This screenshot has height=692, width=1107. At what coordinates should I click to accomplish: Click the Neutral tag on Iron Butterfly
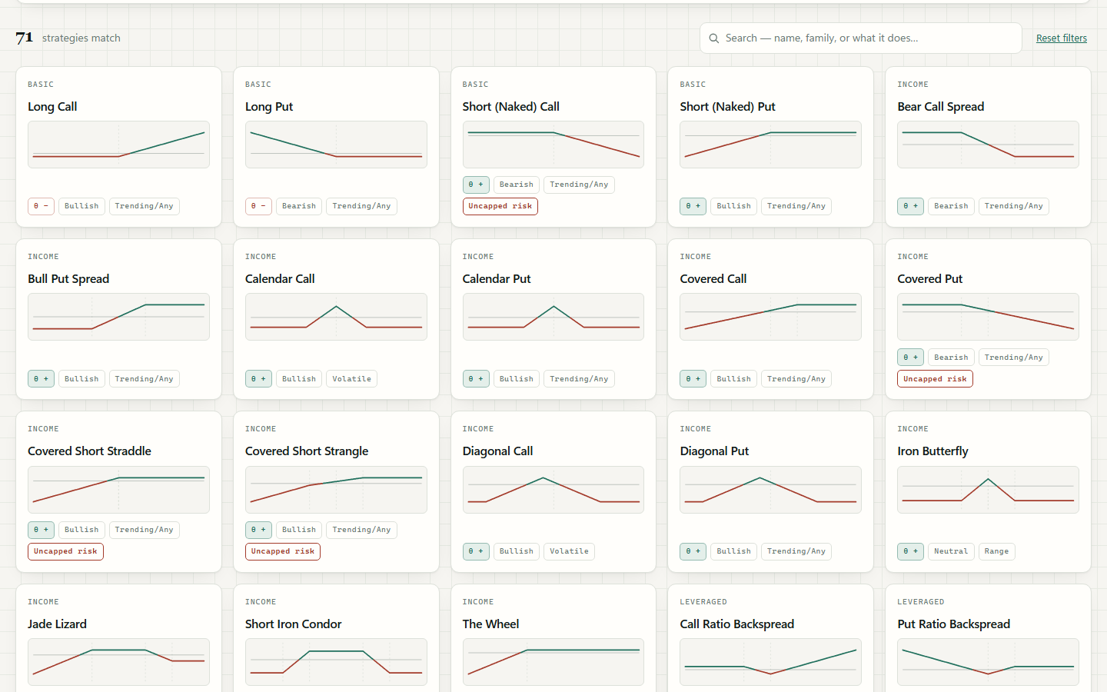(951, 551)
